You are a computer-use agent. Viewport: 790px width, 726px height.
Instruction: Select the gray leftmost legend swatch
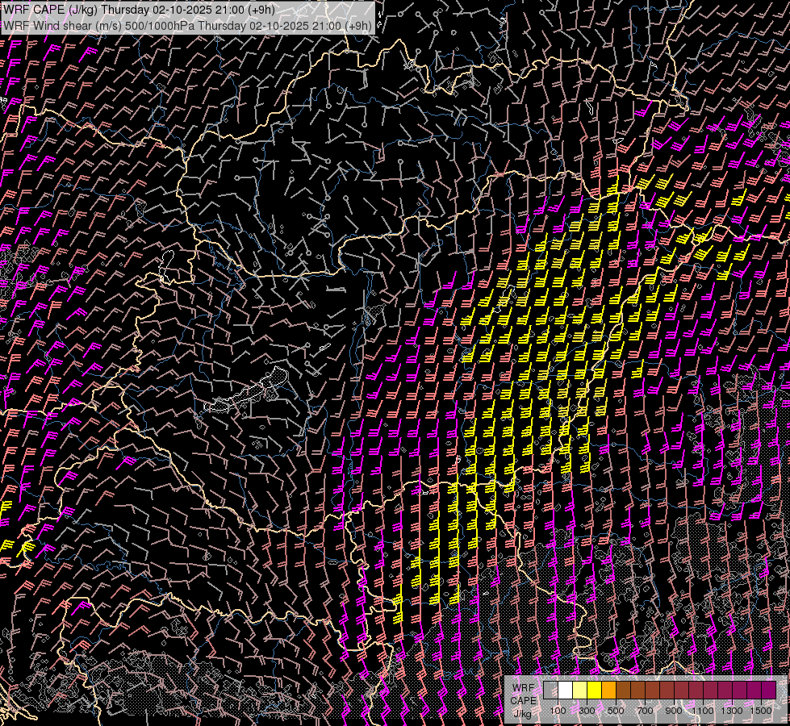click(x=550, y=690)
